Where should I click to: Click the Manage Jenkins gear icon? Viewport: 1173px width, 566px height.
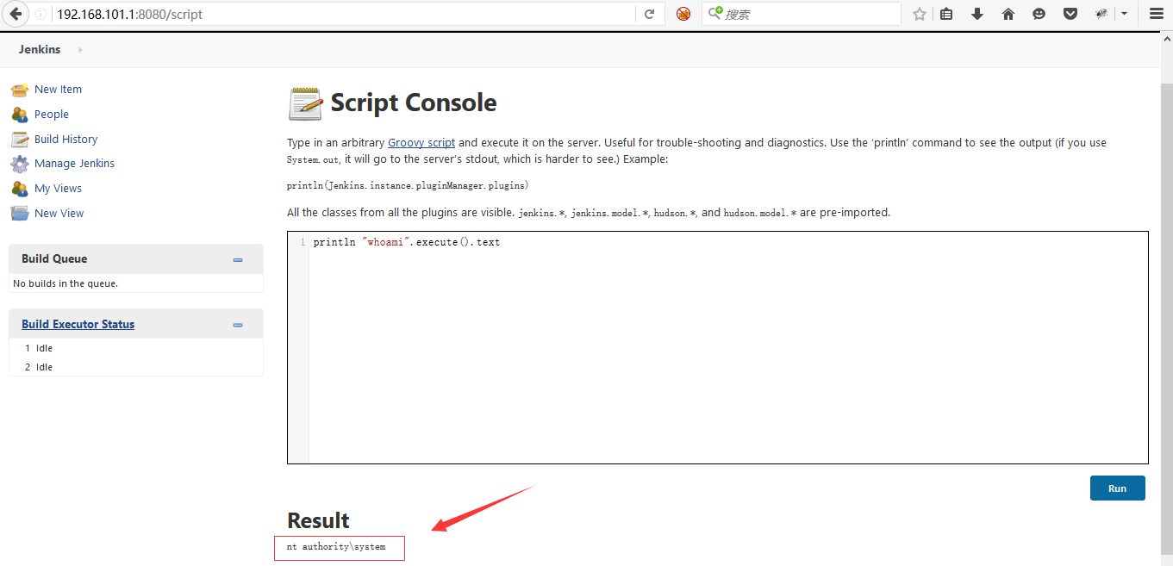(x=19, y=164)
